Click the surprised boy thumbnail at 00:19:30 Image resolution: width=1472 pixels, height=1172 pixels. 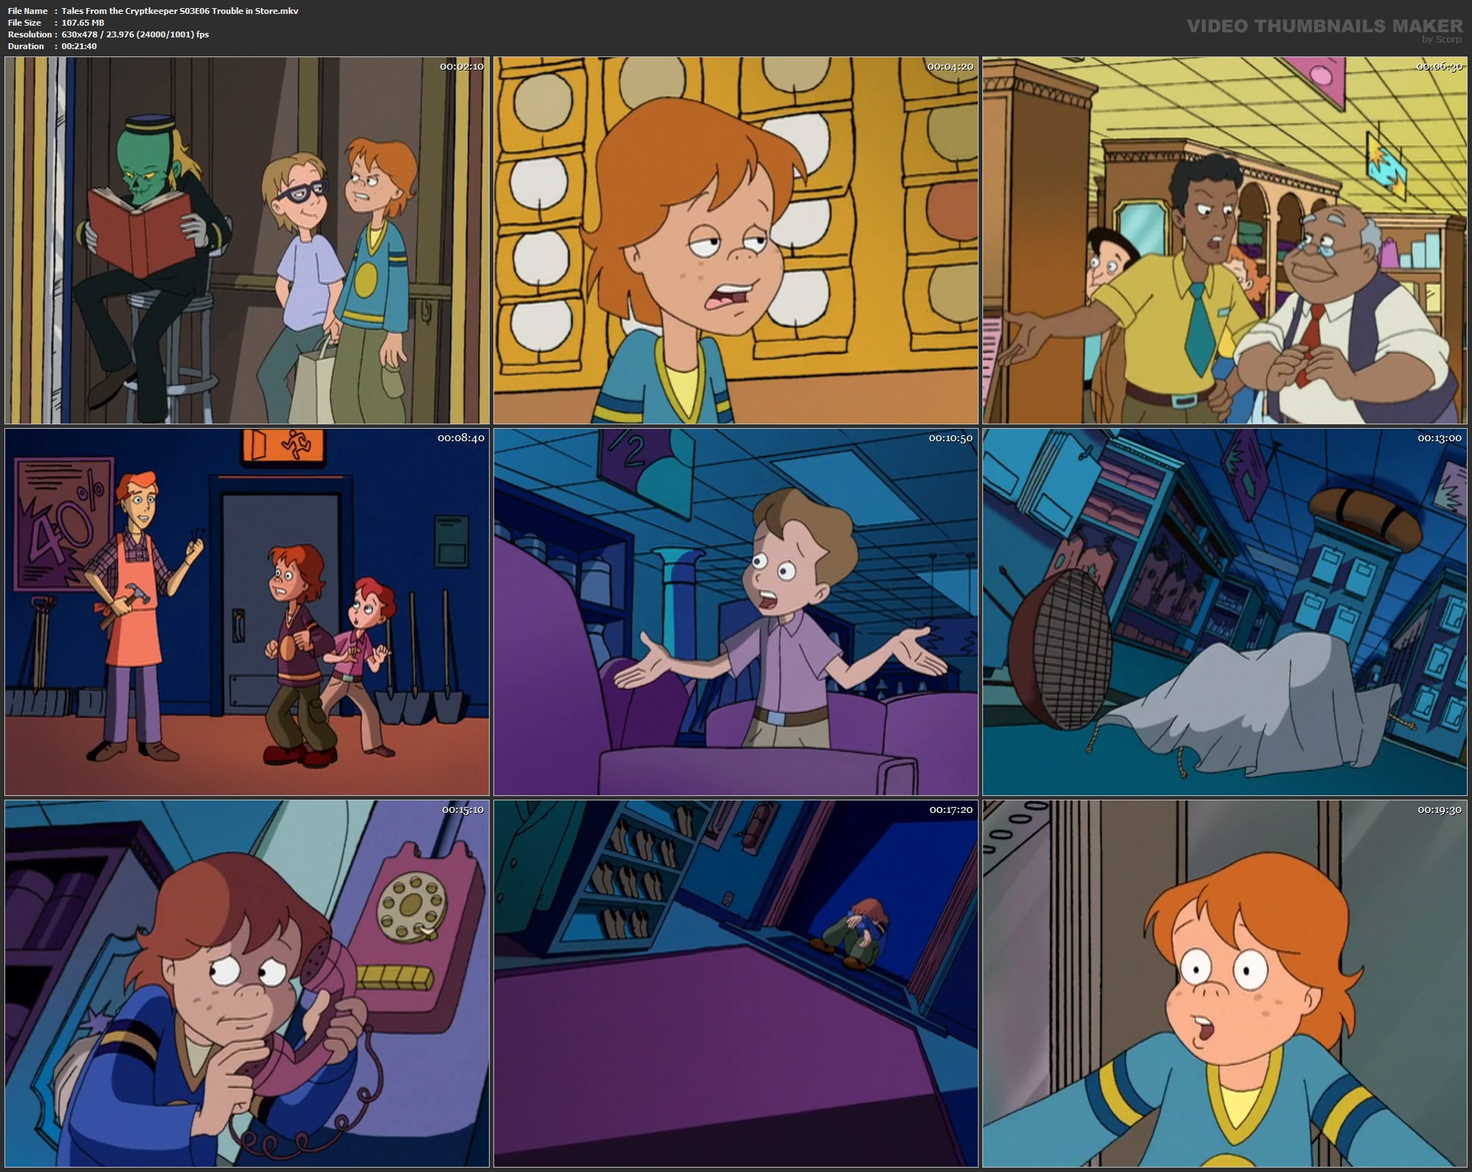click(x=1224, y=983)
